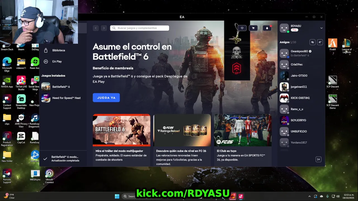The width and height of the screenshot is (358, 201).
Task: Open the AMD Privacy View desktop icon
Action: pyautogui.click(x=21, y=121)
